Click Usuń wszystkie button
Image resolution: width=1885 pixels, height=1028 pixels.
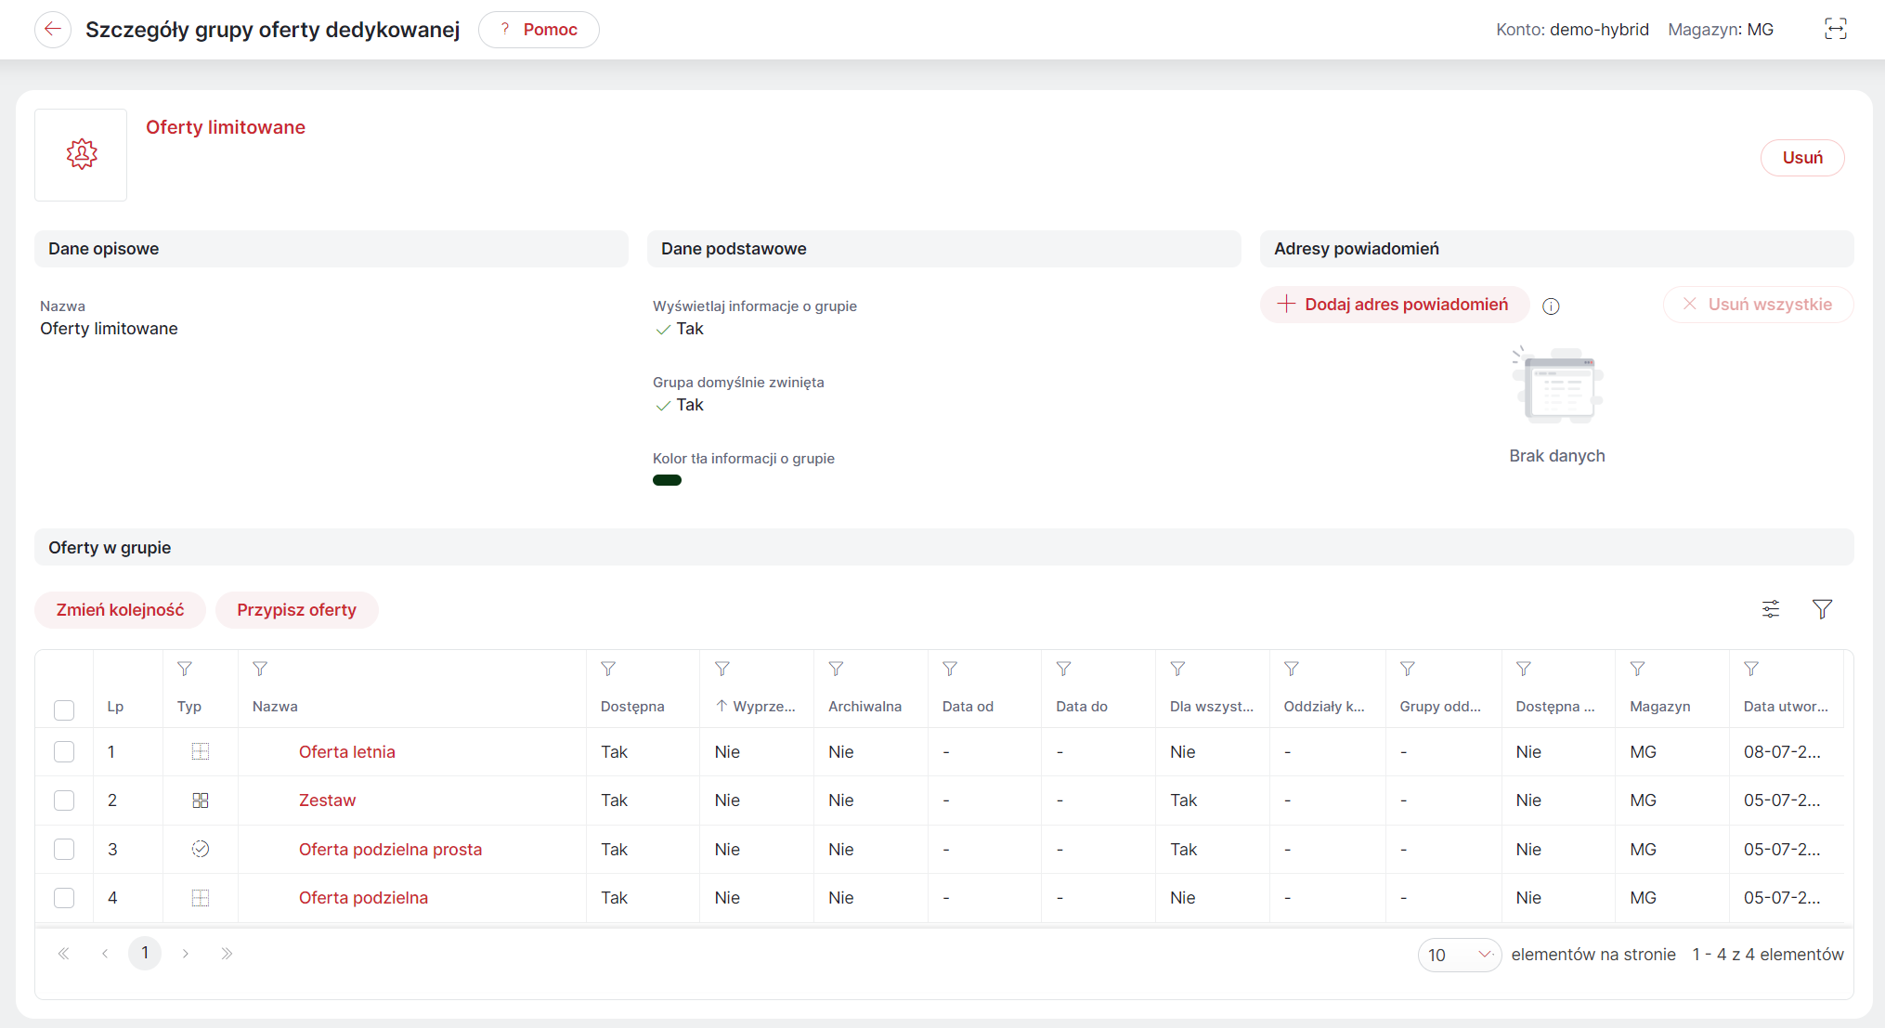coord(1758,305)
